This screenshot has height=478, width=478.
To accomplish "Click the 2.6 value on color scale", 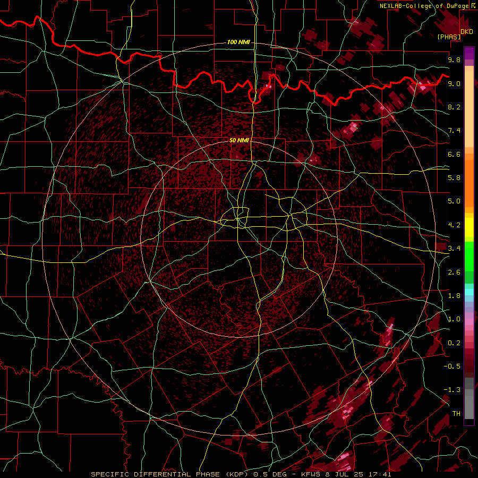I will point(454,272).
